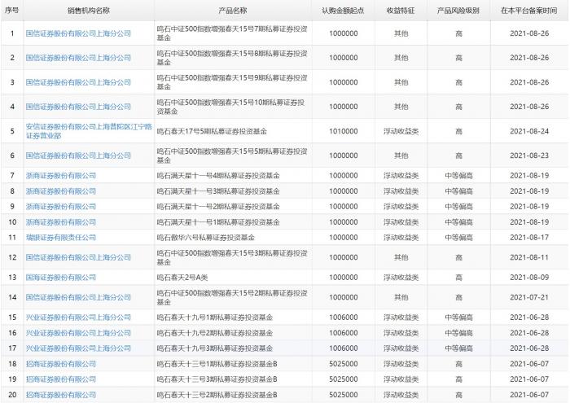570x403 pixels.
Task: Select product 鸣石满天星十一号2期私募证券投资基金
Action: [218, 207]
